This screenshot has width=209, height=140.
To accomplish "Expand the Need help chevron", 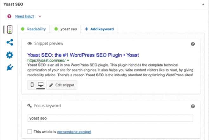I will [40, 16].
